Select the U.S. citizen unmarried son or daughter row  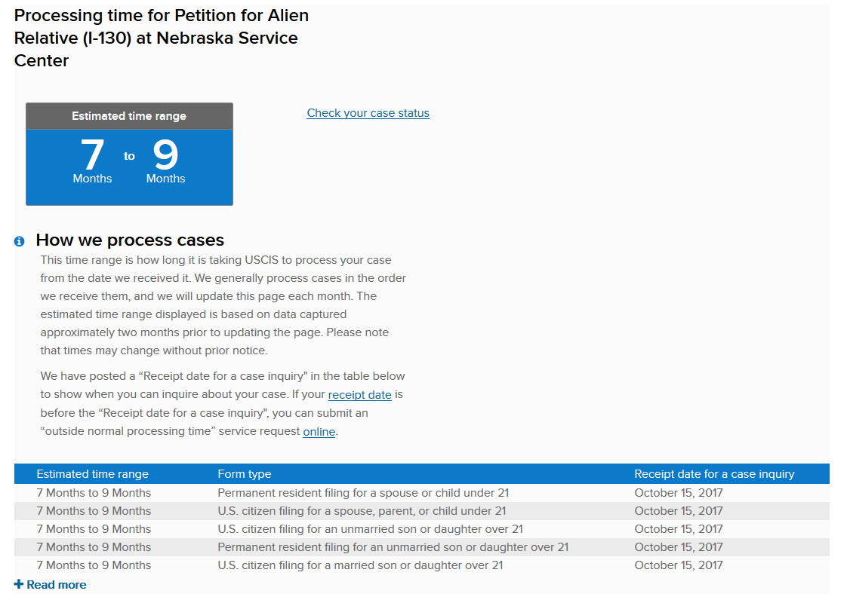click(x=422, y=529)
